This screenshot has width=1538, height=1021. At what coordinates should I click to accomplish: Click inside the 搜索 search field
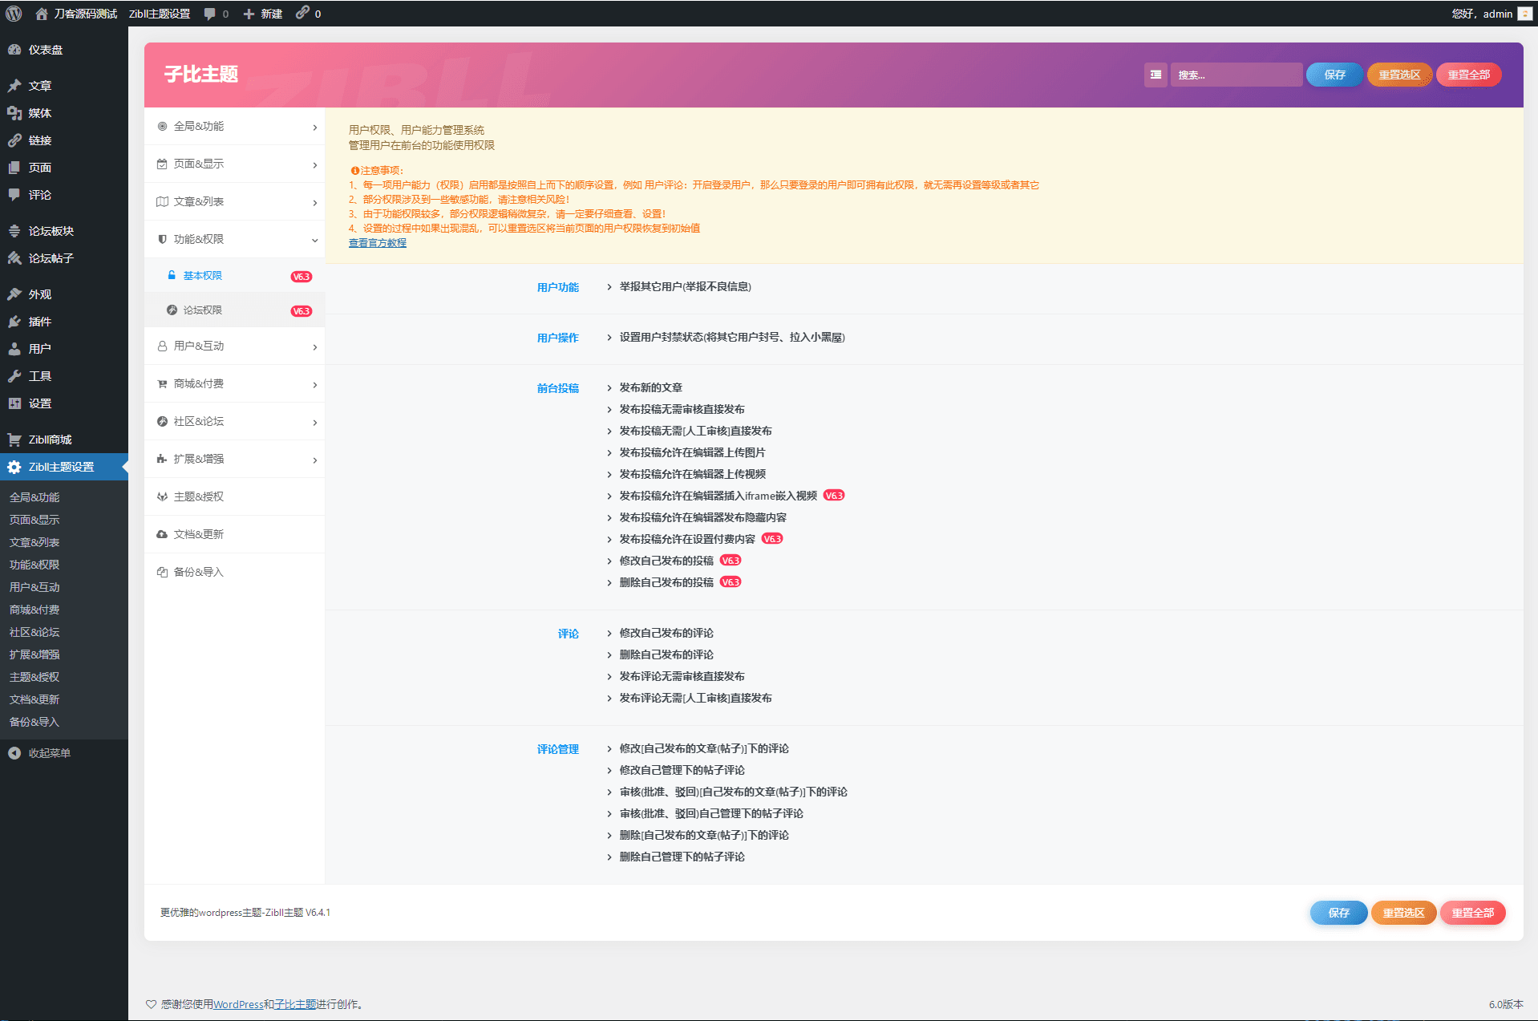click(1236, 75)
